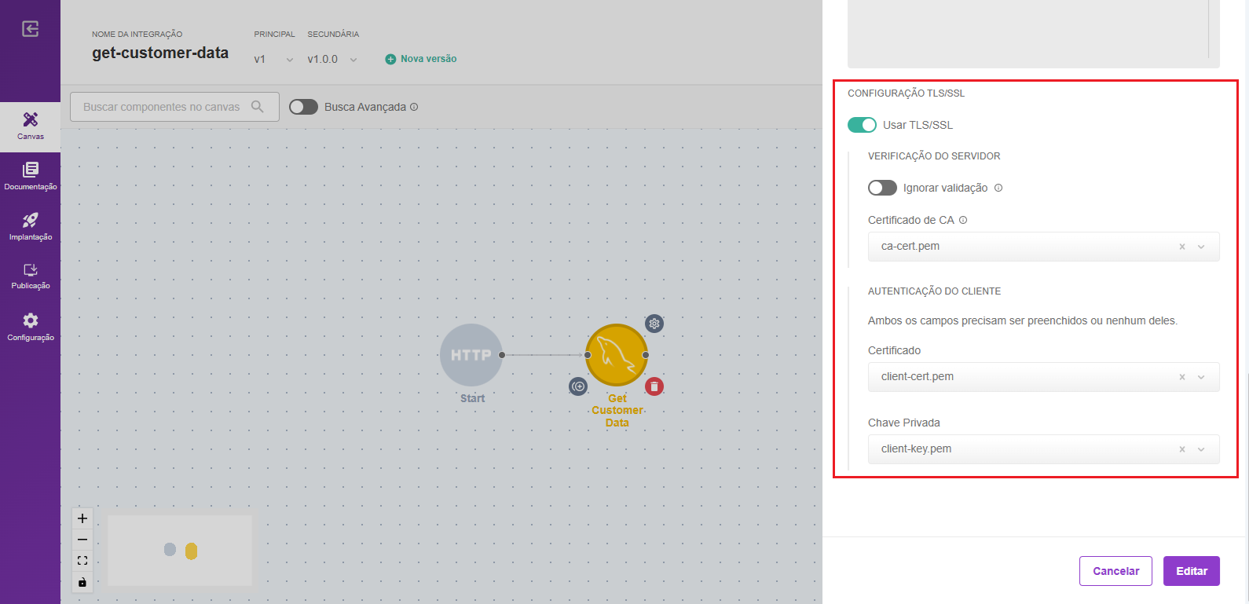This screenshot has height=604, width=1249.
Task: Open the Chave Privada dropdown arrow
Action: coord(1201,449)
